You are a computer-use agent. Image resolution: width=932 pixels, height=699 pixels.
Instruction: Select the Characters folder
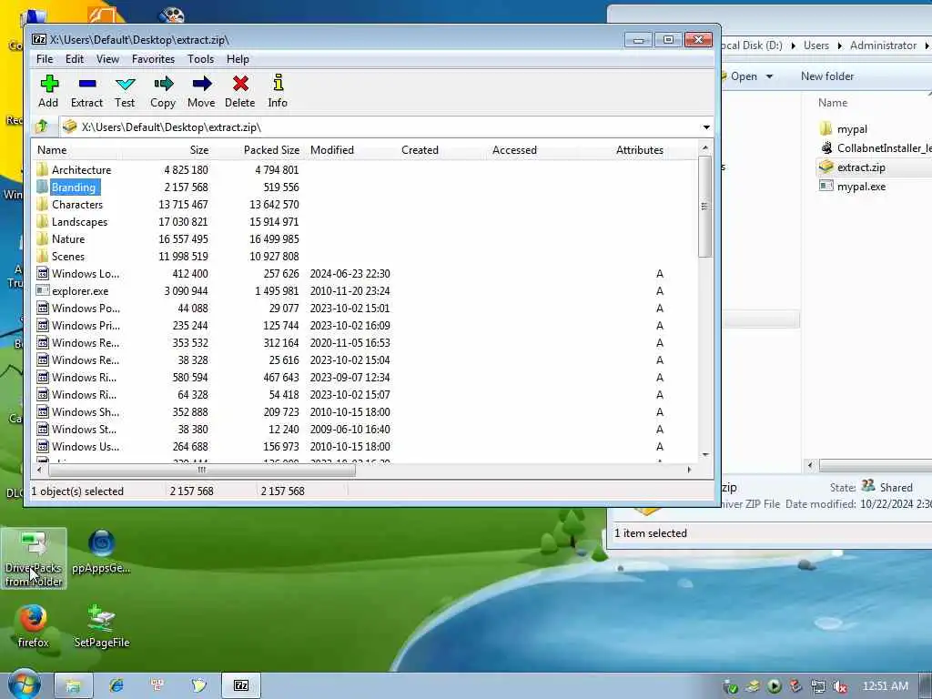coord(70,205)
